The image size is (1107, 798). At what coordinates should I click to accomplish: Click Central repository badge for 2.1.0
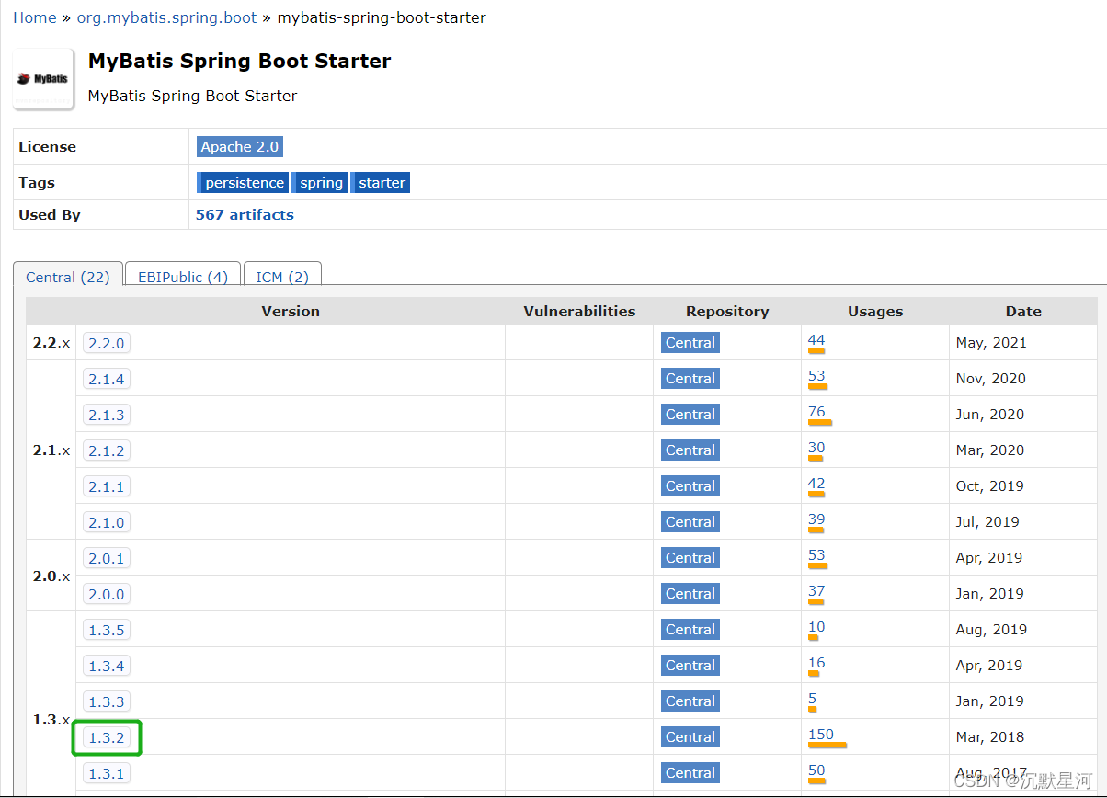pyautogui.click(x=690, y=522)
